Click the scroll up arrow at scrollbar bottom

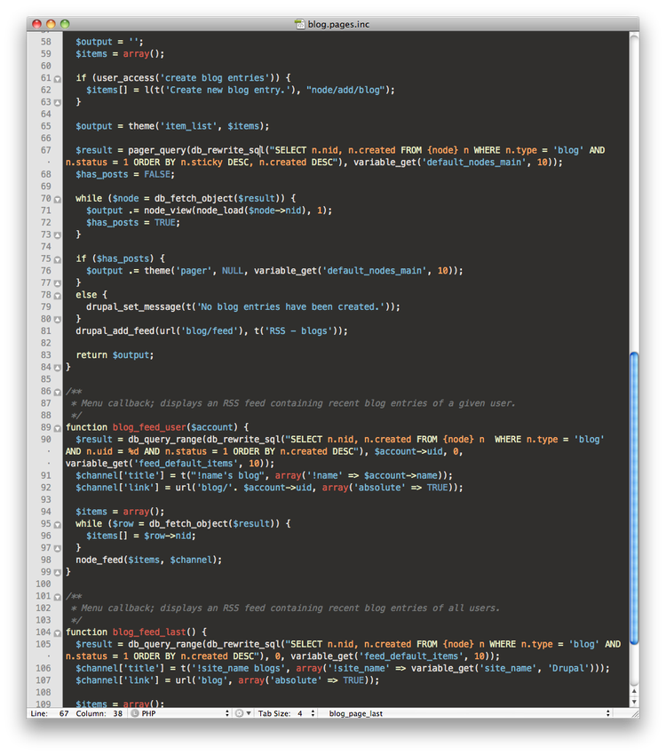(634, 691)
